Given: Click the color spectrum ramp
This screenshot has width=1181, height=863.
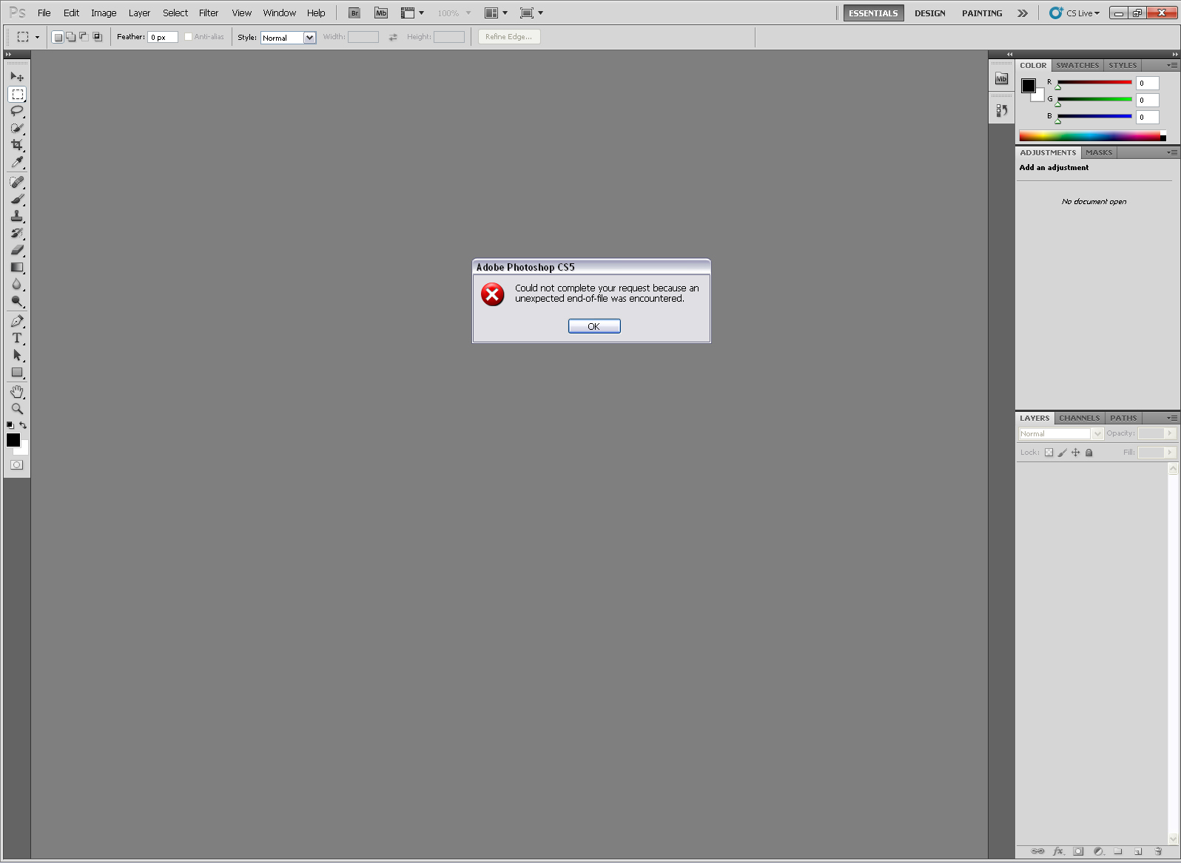Looking at the screenshot, I should click(1092, 136).
